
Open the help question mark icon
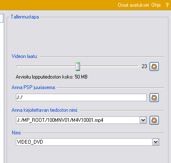tap(167, 5)
